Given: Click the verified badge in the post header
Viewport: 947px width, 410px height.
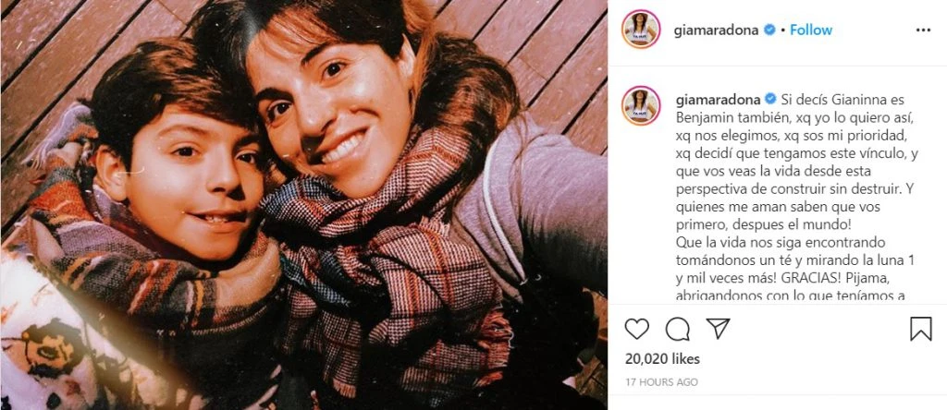Looking at the screenshot, I should pyautogui.click(x=769, y=30).
